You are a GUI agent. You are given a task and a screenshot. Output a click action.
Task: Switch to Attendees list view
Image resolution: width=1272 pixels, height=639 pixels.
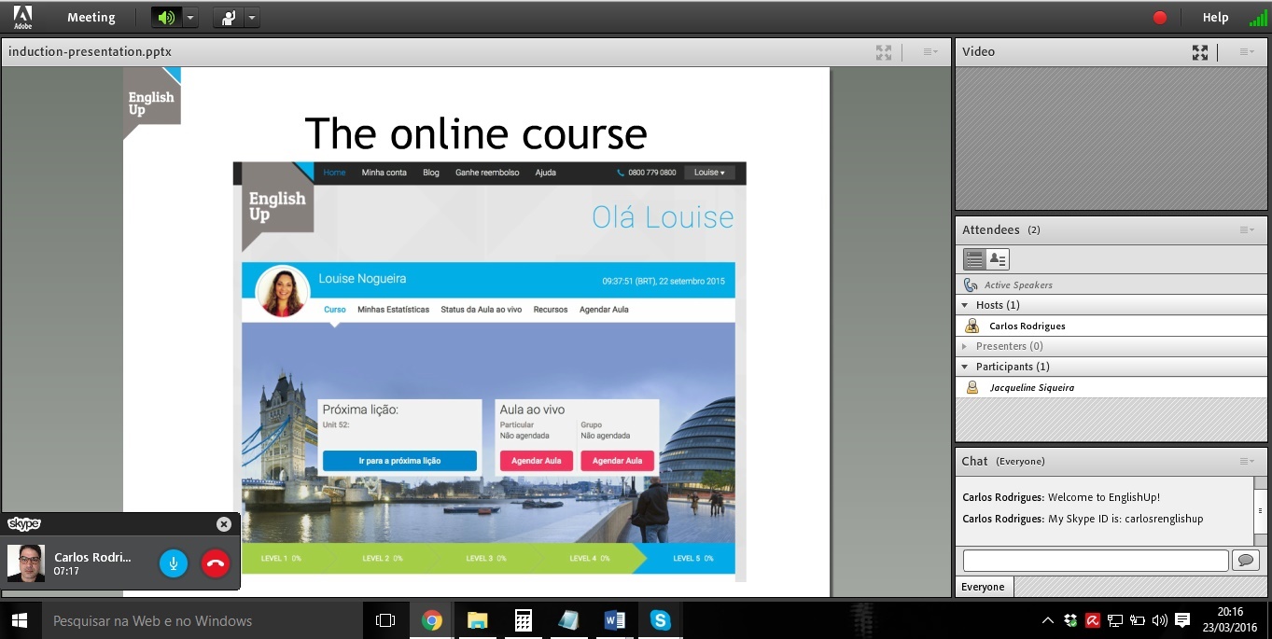point(974,259)
